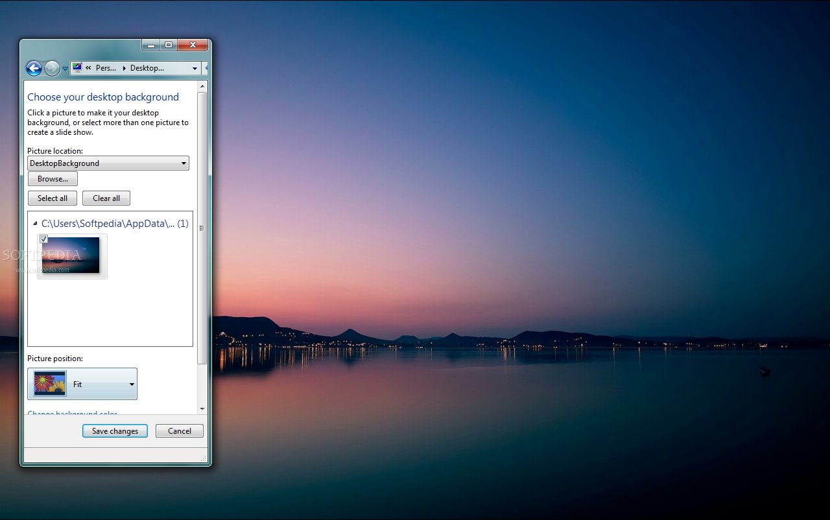Select the 'Desktop...' breadcrumb segment
The height and width of the screenshot is (520, 830).
(147, 68)
